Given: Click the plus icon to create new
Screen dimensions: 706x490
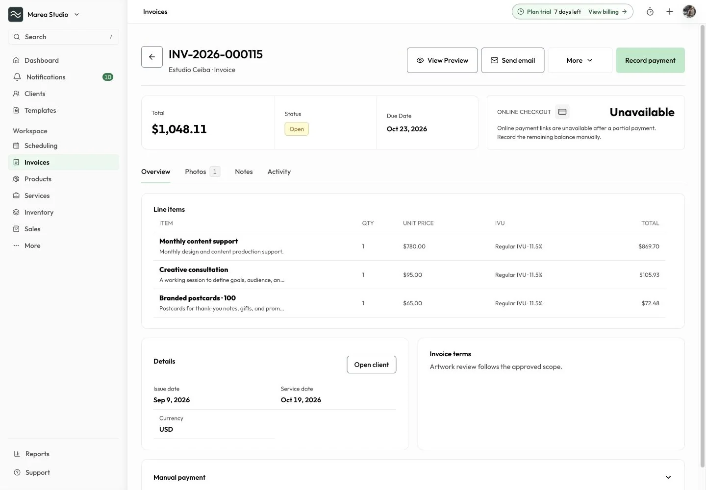Looking at the screenshot, I should click(670, 12).
